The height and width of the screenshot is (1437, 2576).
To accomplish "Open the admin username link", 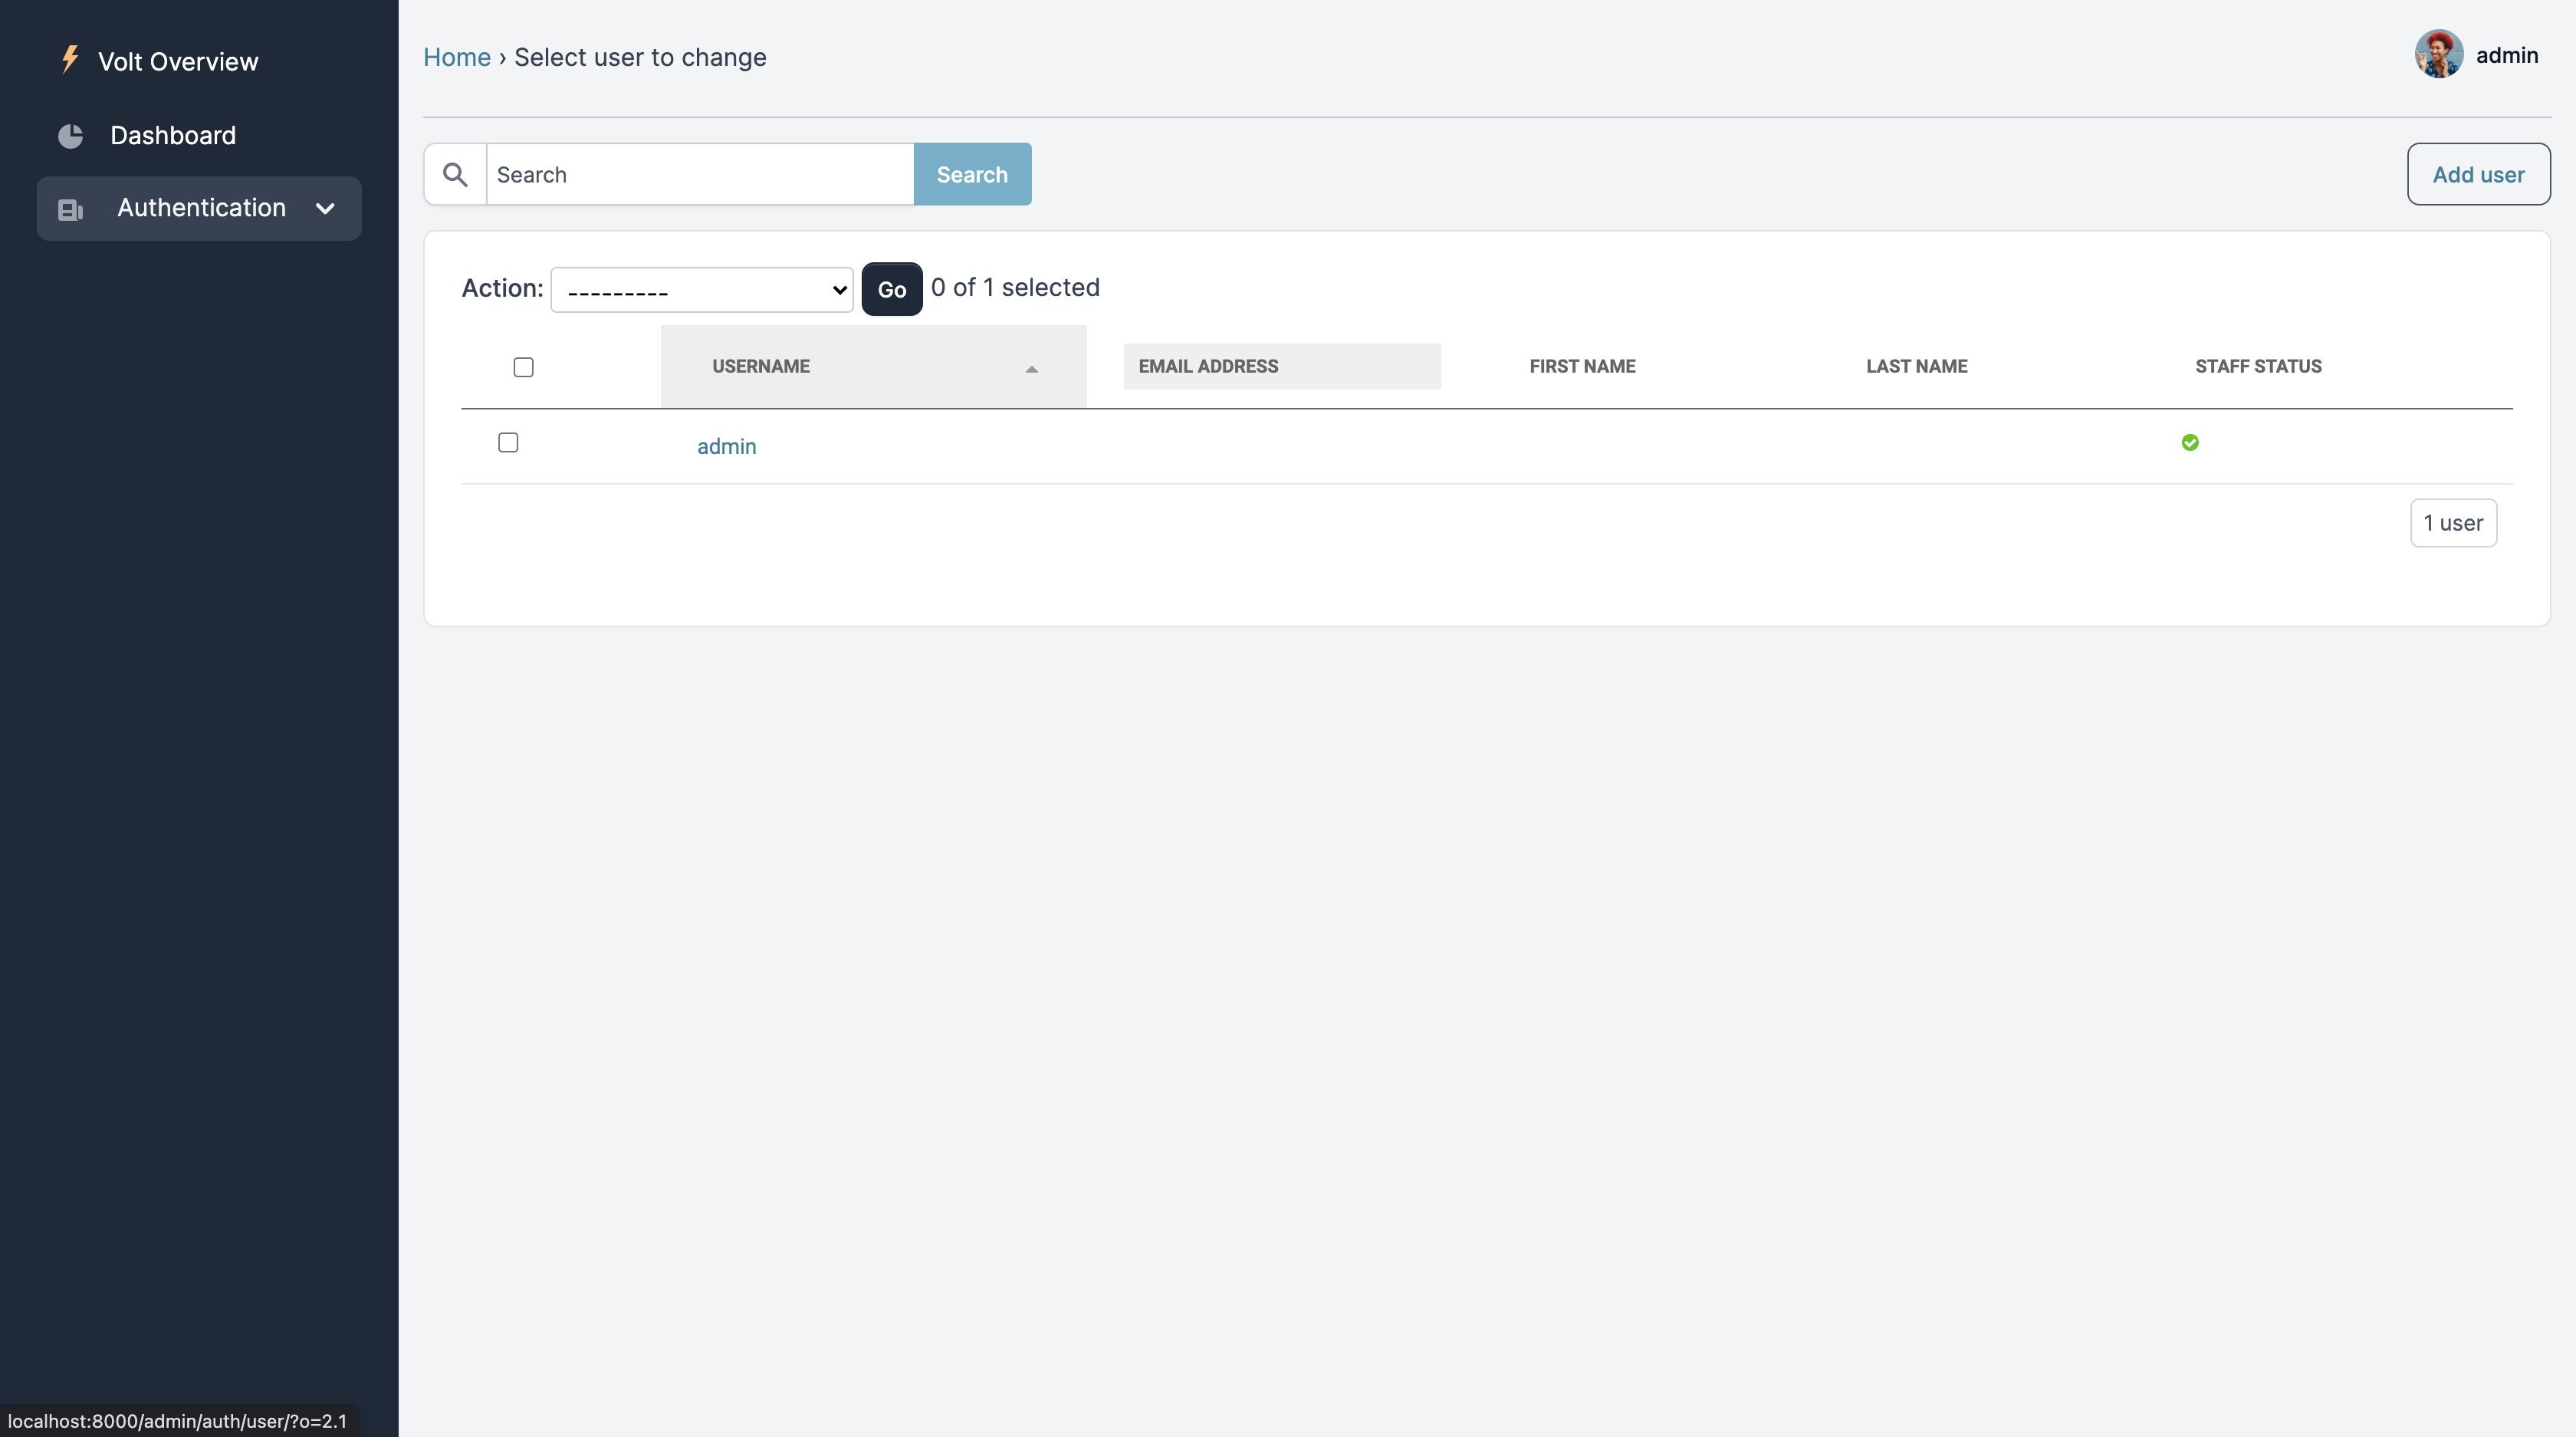I will (x=726, y=447).
